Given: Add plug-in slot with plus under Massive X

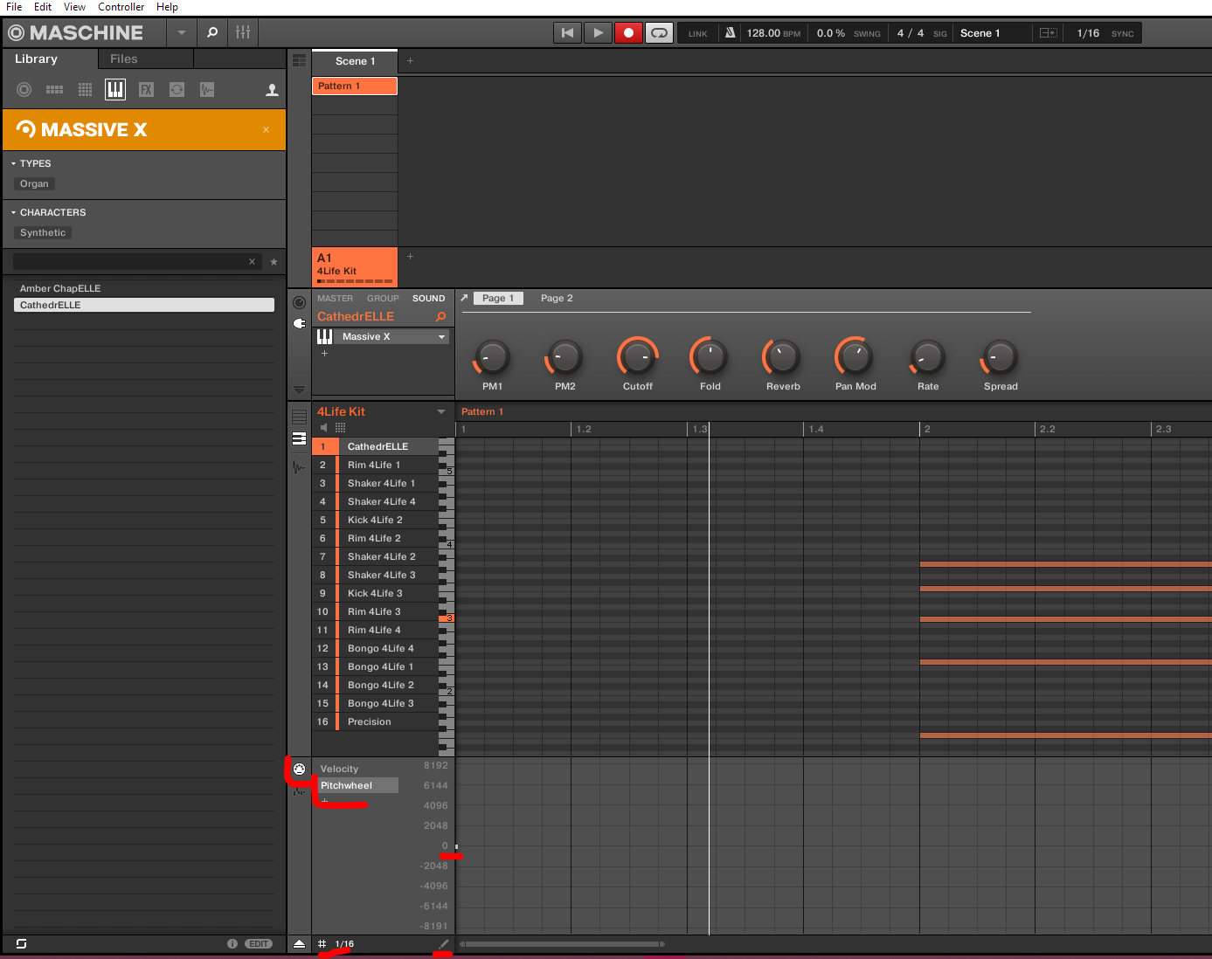Looking at the screenshot, I should (x=324, y=354).
